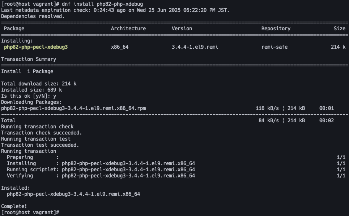Click the 3.4.4-1.el9.remi version text
The image size is (349, 216).
point(195,47)
